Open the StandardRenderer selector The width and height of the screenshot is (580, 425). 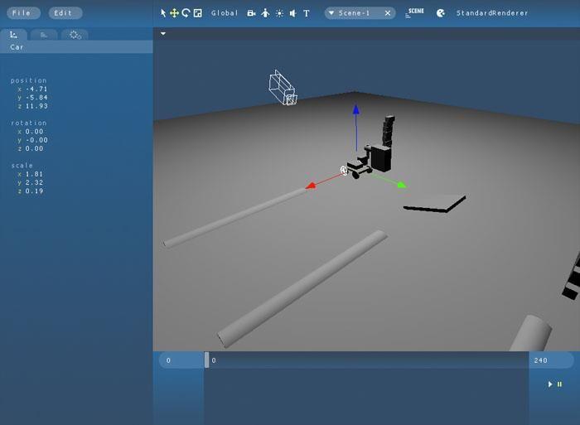493,13
